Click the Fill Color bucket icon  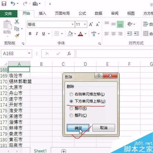(70, 34)
